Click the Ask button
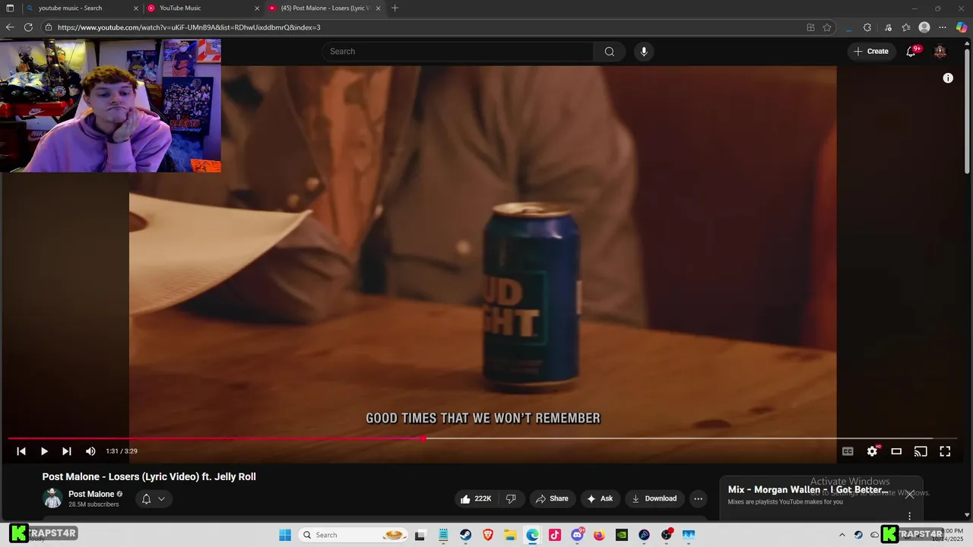This screenshot has height=547, width=973. (600, 498)
